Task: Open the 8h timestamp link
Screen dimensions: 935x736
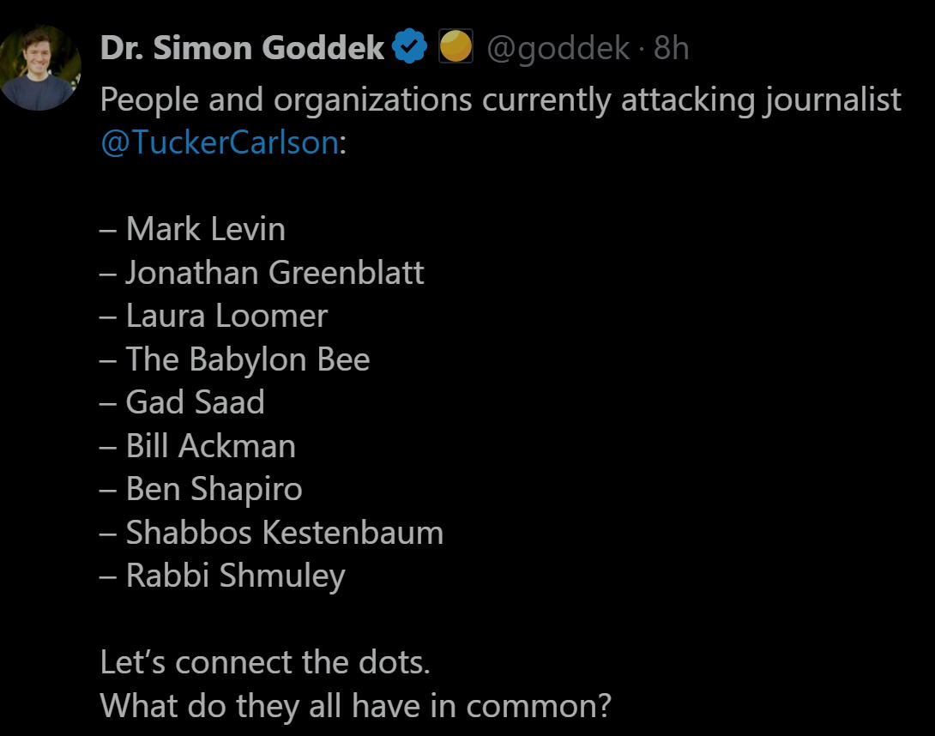Action: coord(671,48)
